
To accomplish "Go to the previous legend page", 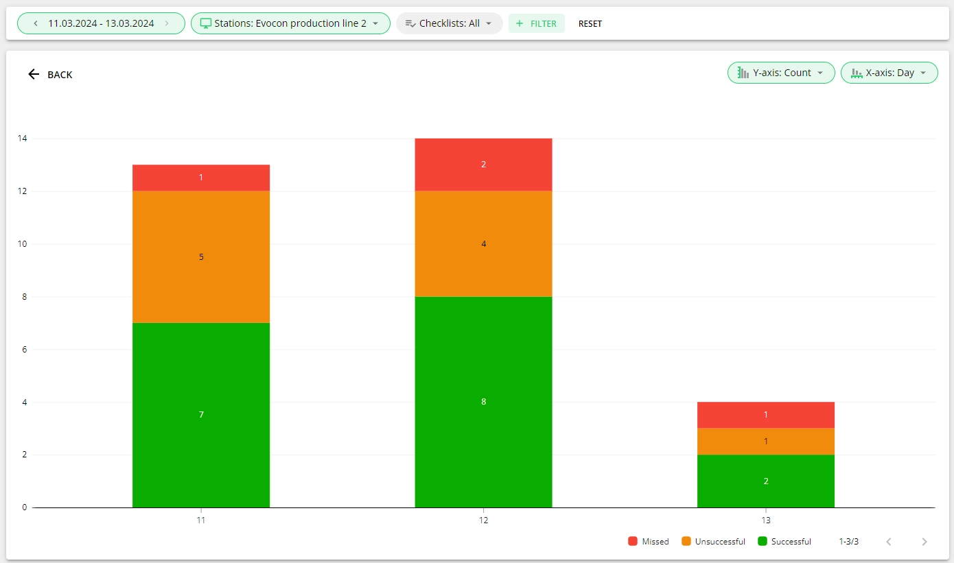I will click(x=889, y=542).
